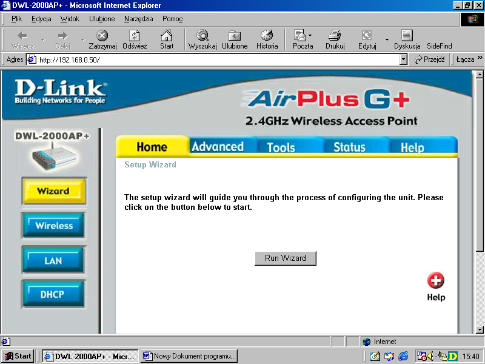
Task: Open the LAN settings button
Action: (x=53, y=260)
